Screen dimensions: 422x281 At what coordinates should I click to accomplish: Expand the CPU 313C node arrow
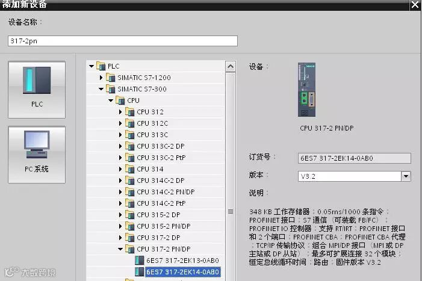coord(120,134)
